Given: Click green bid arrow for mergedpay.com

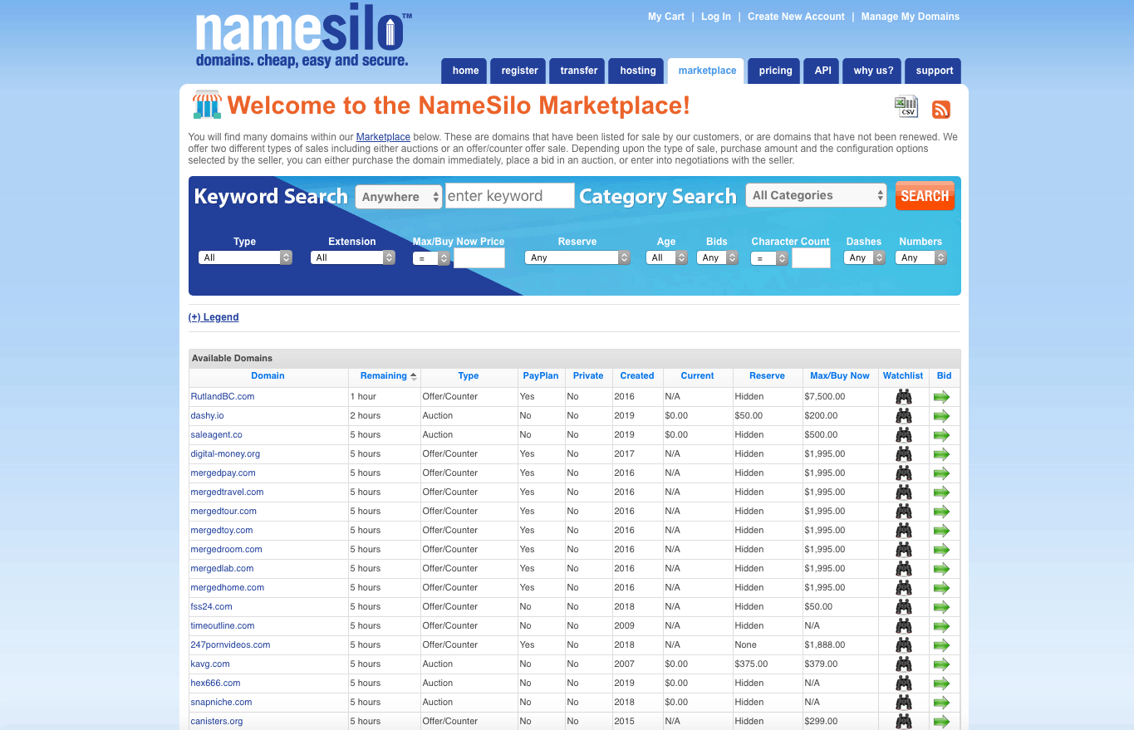Looking at the screenshot, I should point(941,473).
